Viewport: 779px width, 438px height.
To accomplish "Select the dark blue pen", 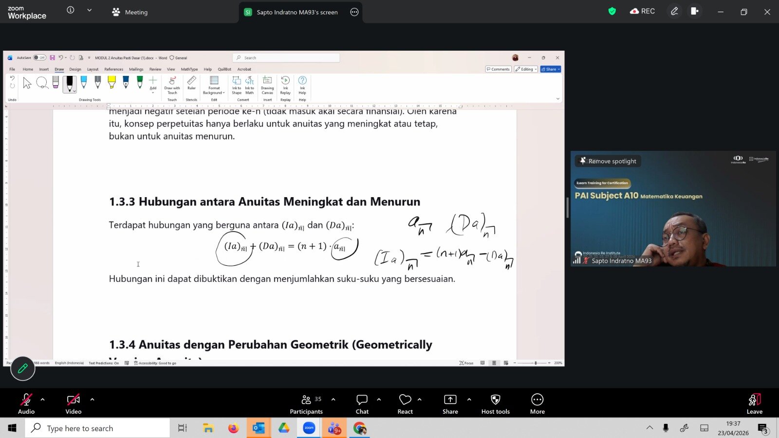I will click(126, 83).
